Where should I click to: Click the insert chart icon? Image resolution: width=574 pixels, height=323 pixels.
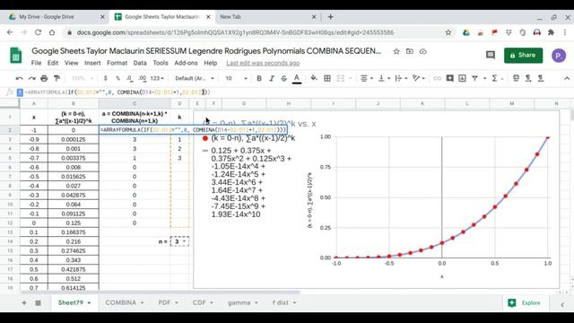point(463,78)
